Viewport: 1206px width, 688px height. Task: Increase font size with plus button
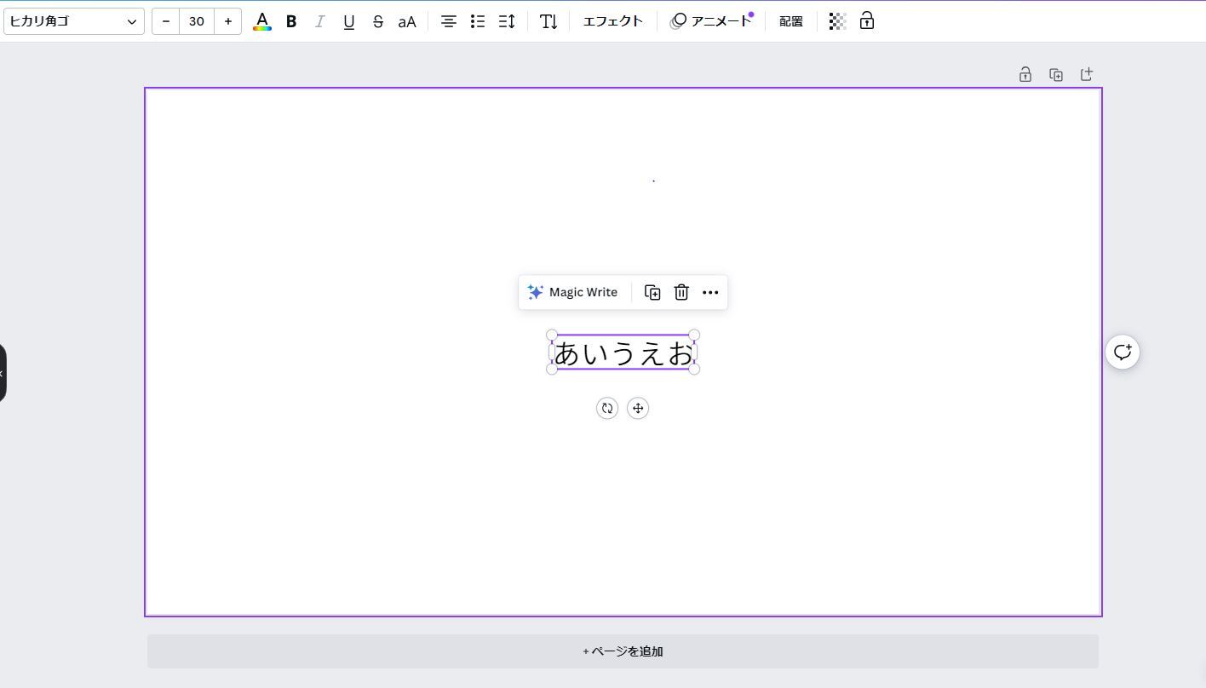tap(227, 21)
